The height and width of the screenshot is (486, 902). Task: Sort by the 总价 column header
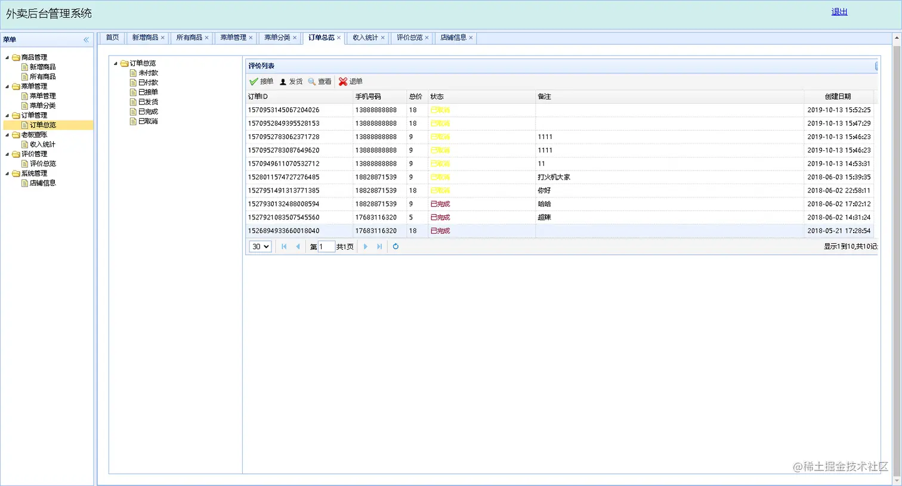tap(416, 97)
